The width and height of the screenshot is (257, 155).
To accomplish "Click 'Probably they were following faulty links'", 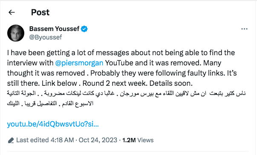I will (158, 73).
